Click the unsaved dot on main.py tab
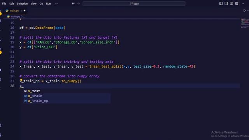Viewport: 249px width, 140px height. coord(25,10)
